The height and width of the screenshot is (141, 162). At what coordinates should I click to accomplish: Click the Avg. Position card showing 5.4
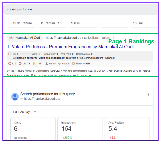pyautogui.click(x=127, y=129)
